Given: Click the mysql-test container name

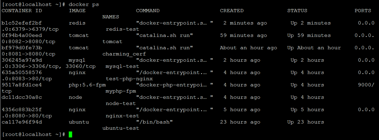Looking at the screenshot, I should [123, 66].
